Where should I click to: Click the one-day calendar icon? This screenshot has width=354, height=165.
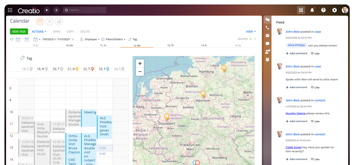pyautogui.click(x=18, y=39)
